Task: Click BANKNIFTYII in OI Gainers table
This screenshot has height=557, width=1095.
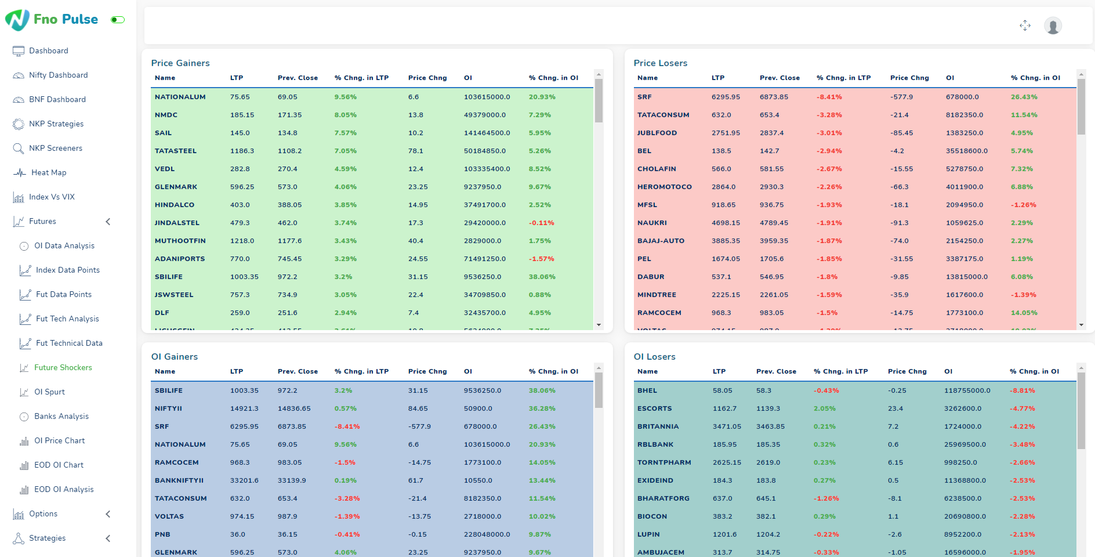Action: 179,480
